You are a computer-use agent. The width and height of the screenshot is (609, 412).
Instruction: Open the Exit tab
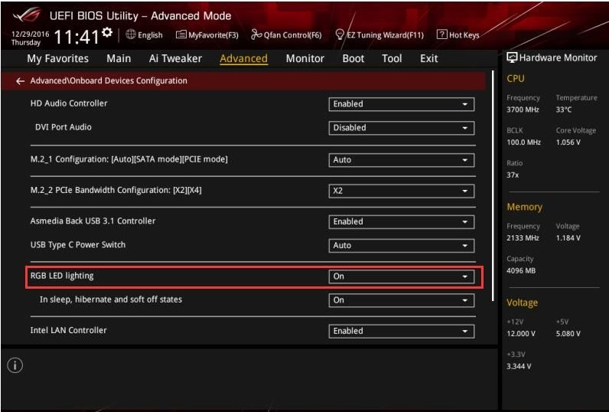click(428, 58)
